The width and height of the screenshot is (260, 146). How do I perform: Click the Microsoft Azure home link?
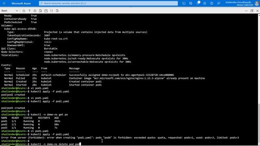21,3
